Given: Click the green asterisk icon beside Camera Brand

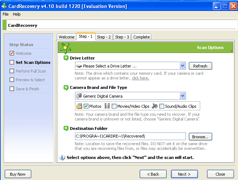Looking at the screenshot, I should [x=66, y=87].
